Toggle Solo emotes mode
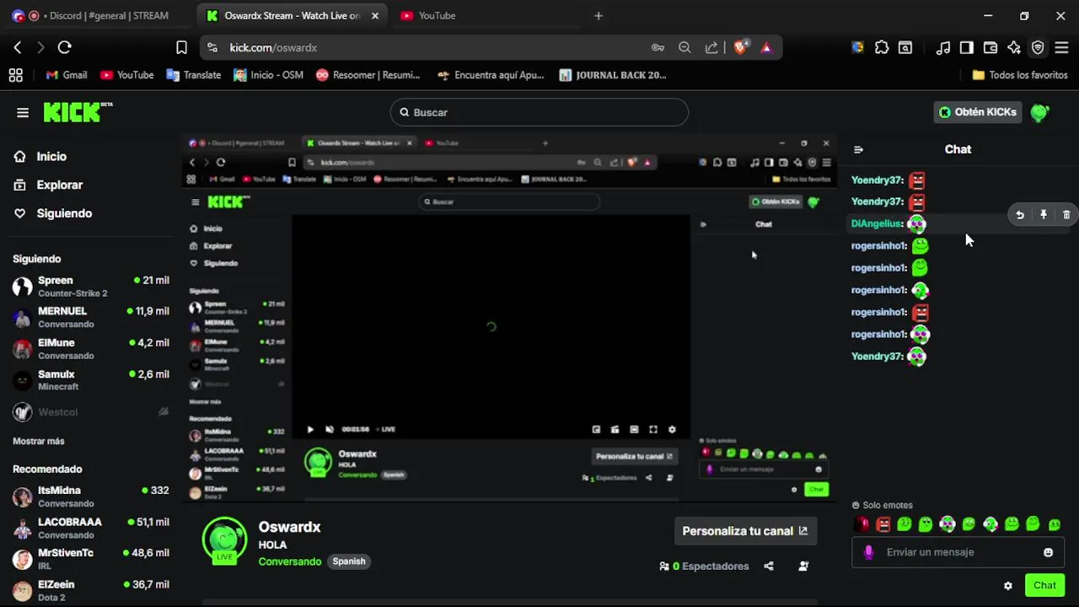 (x=882, y=505)
